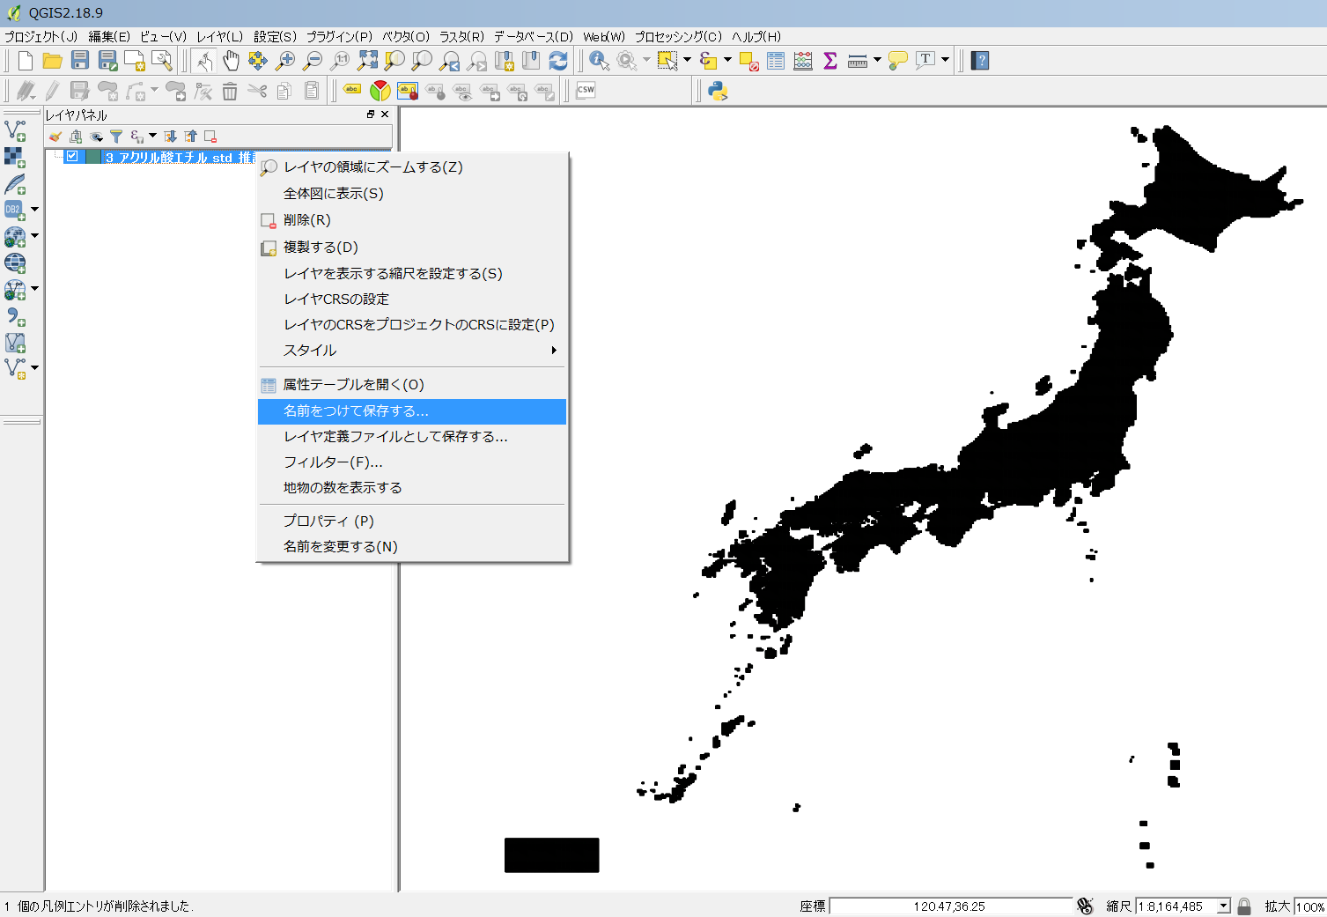Screen dimensions: 1327x917
Task: Choose 名前をつけて保存する from context menu
Action: click(x=352, y=411)
